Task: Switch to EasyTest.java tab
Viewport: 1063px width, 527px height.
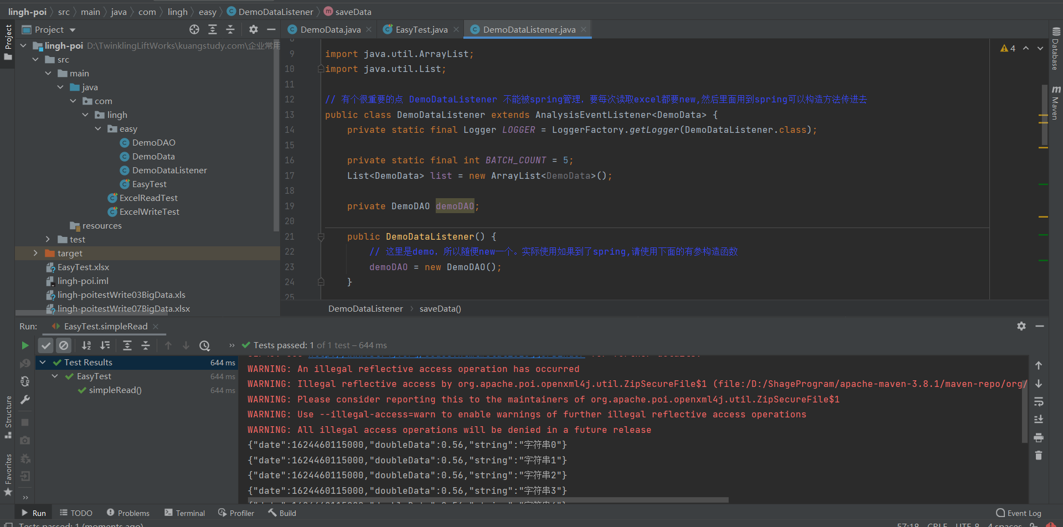Action: pyautogui.click(x=421, y=29)
